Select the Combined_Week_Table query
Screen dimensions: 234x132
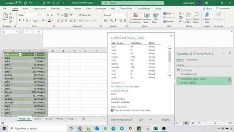tap(204, 81)
